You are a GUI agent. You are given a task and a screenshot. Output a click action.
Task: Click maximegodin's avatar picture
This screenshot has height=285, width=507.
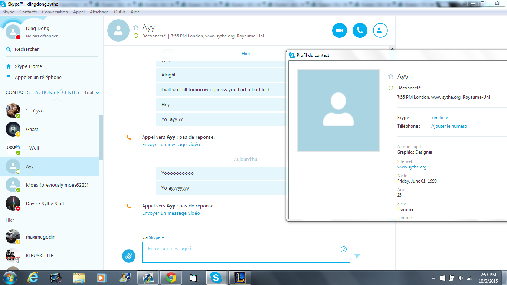[13, 237]
